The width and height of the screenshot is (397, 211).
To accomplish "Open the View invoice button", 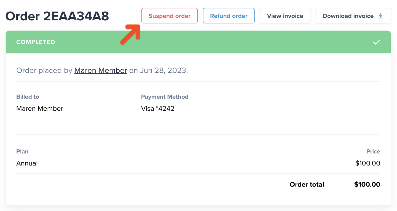I will point(285,16).
